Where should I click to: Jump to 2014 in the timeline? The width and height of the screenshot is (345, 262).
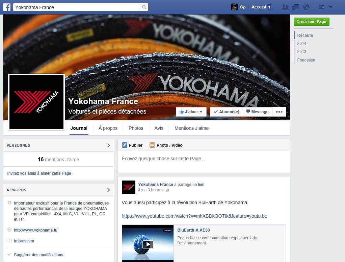(301, 44)
